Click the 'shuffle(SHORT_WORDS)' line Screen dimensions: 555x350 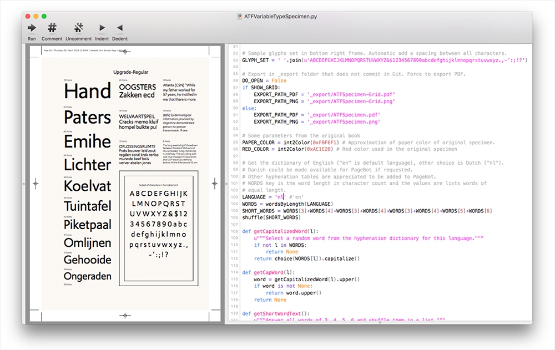click(x=271, y=217)
